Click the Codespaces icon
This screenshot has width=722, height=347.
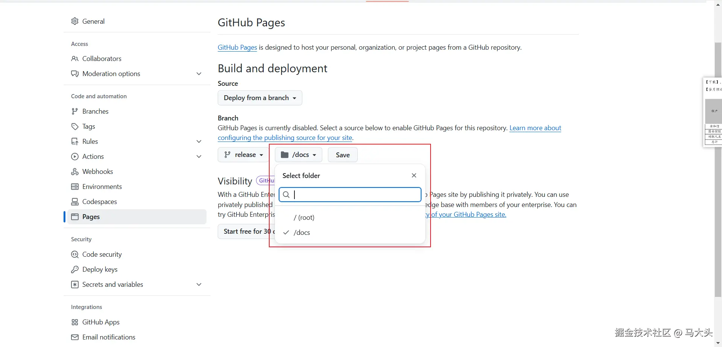coord(75,202)
